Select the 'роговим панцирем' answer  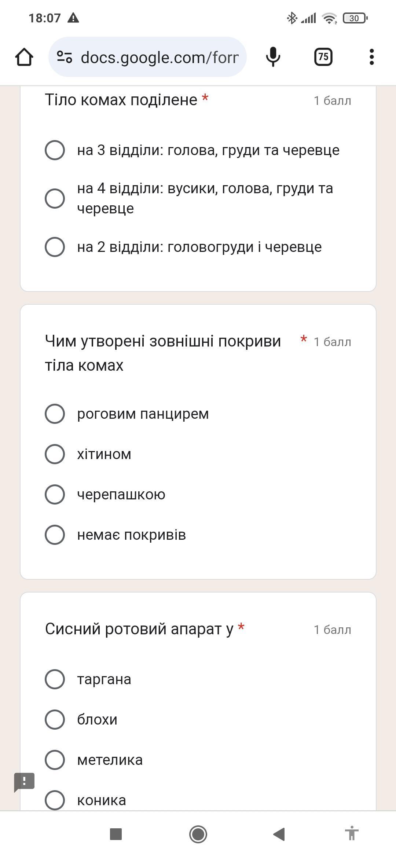click(55, 414)
